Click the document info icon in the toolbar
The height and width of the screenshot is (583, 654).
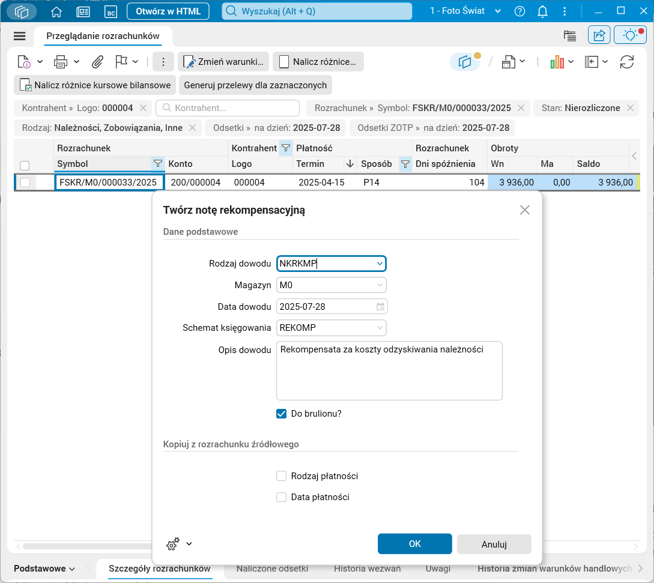click(24, 62)
